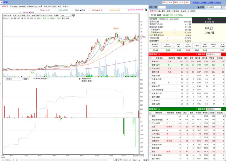Select the 1年 range button under the chart
Viewport: 226px width, 161px height.
[134, 160]
